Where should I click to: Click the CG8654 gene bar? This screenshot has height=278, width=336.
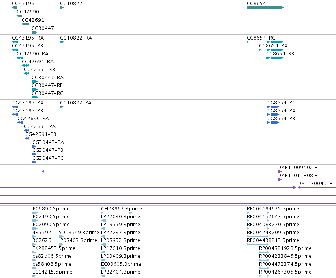coord(265,8)
